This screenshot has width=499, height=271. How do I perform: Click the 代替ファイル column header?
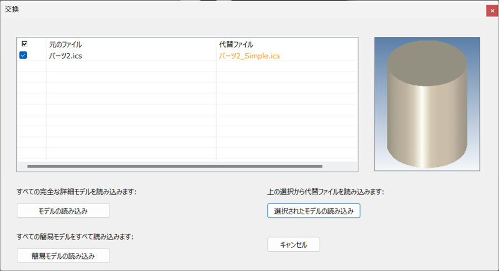click(x=236, y=45)
